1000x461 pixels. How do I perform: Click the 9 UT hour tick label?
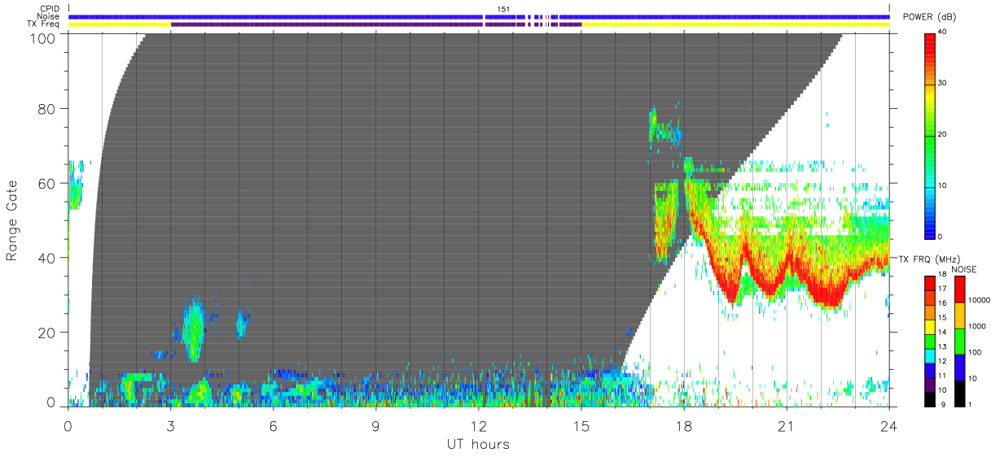point(375,426)
